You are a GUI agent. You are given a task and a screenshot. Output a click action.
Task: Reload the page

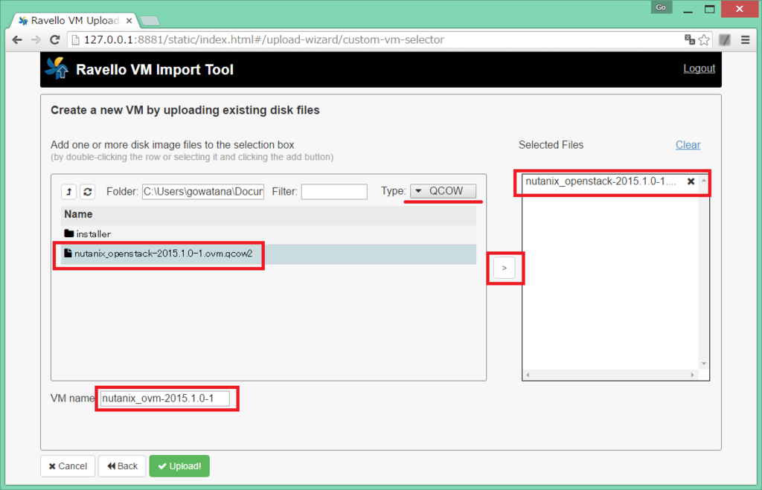(x=55, y=40)
